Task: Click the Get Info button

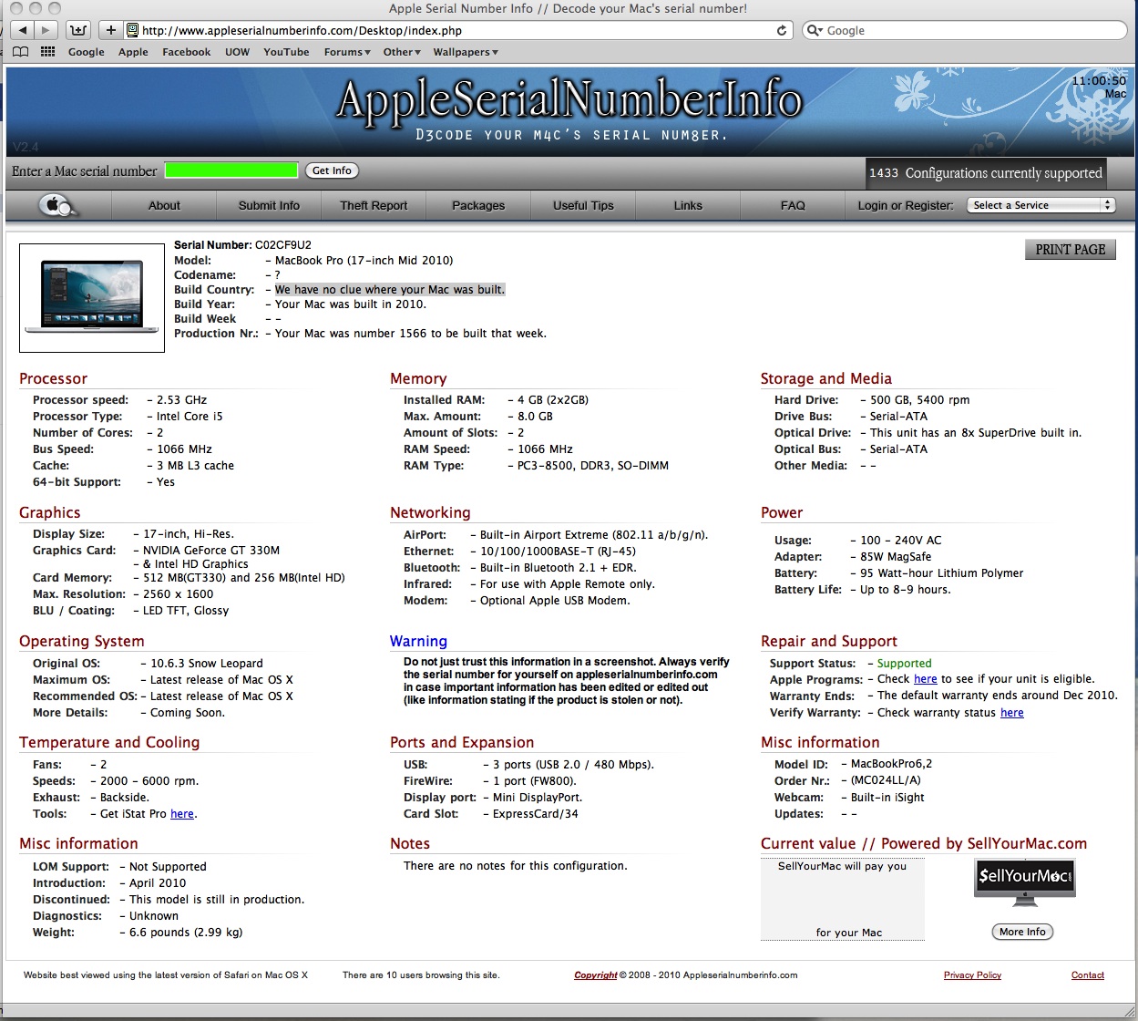Action: click(x=332, y=170)
